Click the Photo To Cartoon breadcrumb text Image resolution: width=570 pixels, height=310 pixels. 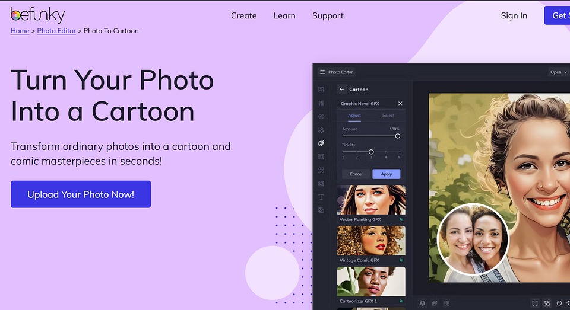point(111,31)
